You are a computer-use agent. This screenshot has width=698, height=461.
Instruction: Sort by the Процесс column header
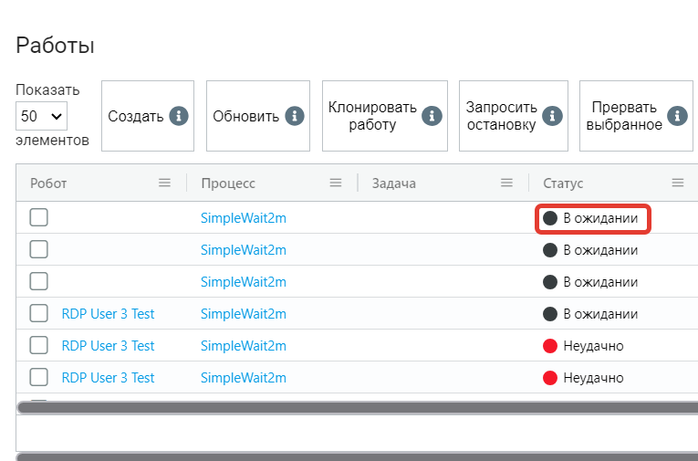(x=228, y=183)
